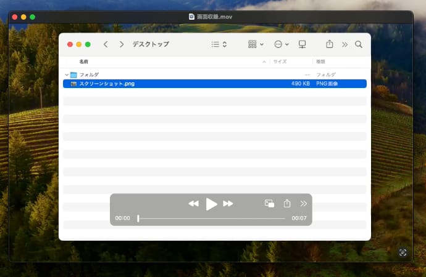Click the capture icon at bottom-right corner
Screen dimensions: 426x277
click(403, 252)
